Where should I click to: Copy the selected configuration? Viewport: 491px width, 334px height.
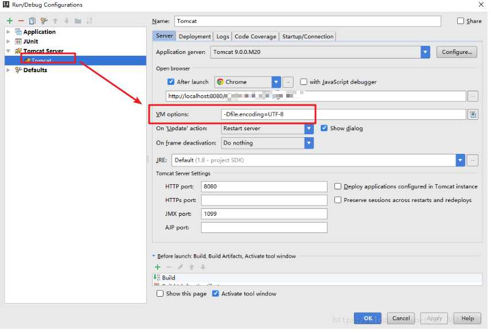coord(32,21)
